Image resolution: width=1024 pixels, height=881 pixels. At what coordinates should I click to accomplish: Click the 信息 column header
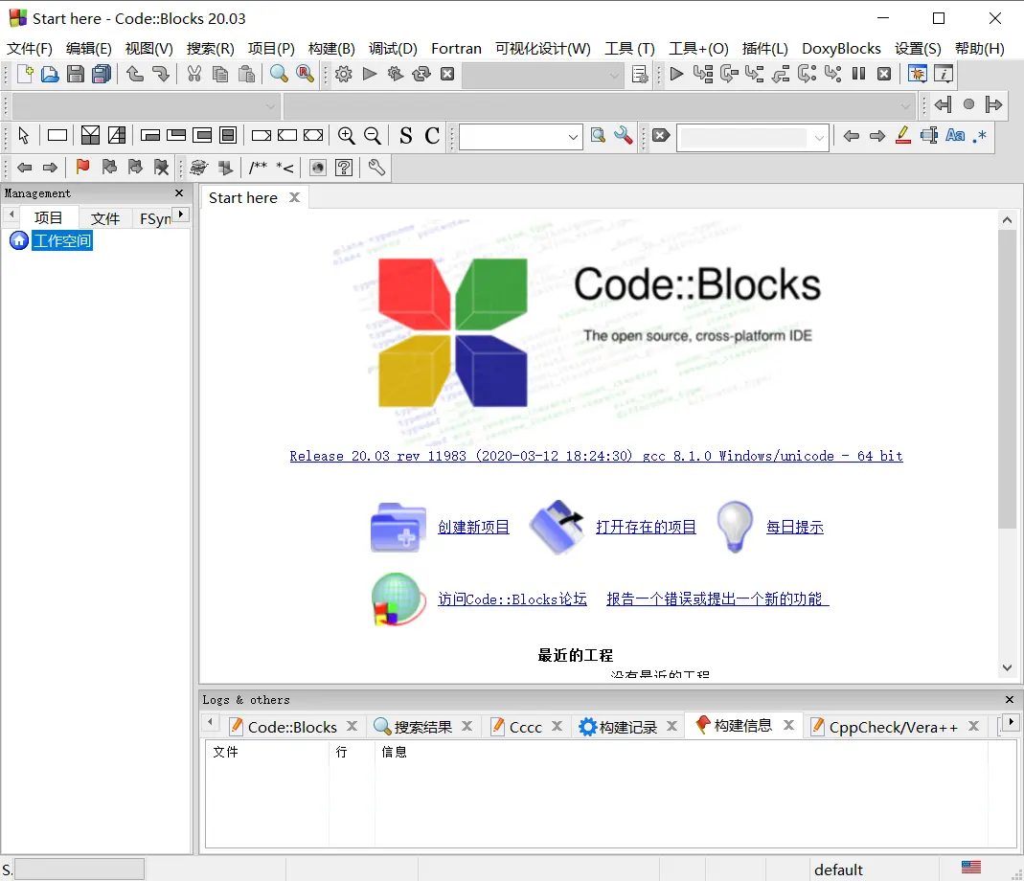point(394,752)
